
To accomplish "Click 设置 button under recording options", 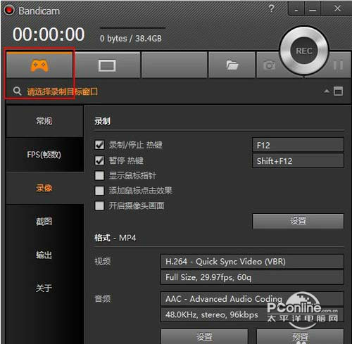I will pos(298,221).
